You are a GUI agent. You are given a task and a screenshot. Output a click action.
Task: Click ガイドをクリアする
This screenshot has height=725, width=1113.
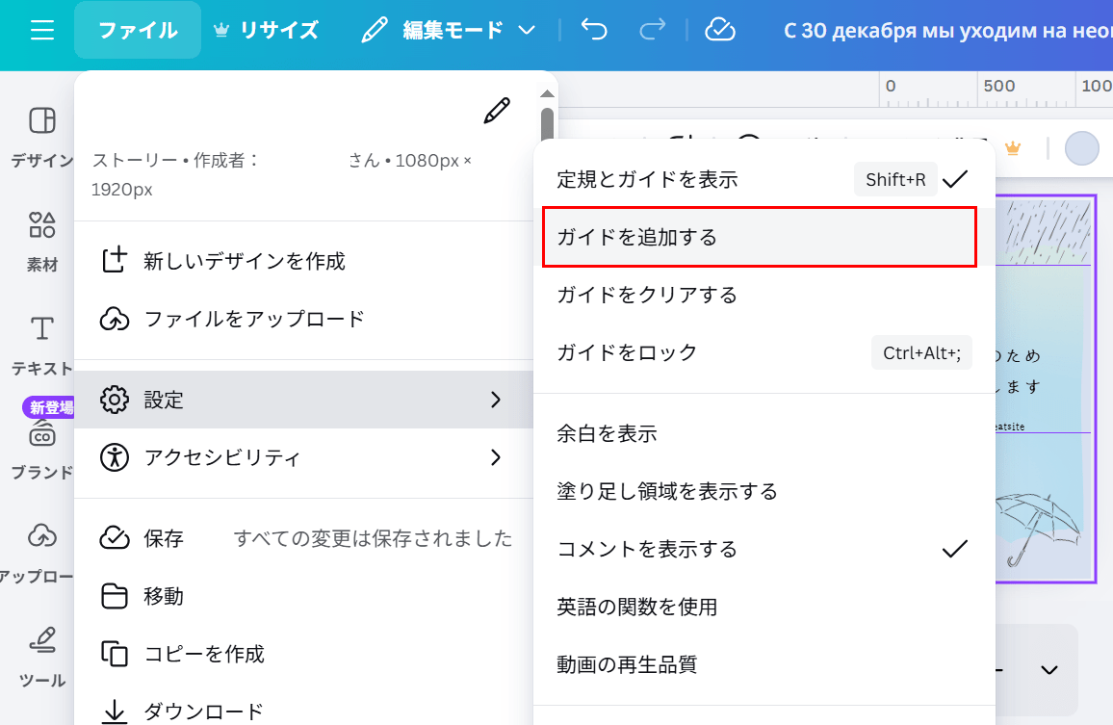(x=764, y=295)
